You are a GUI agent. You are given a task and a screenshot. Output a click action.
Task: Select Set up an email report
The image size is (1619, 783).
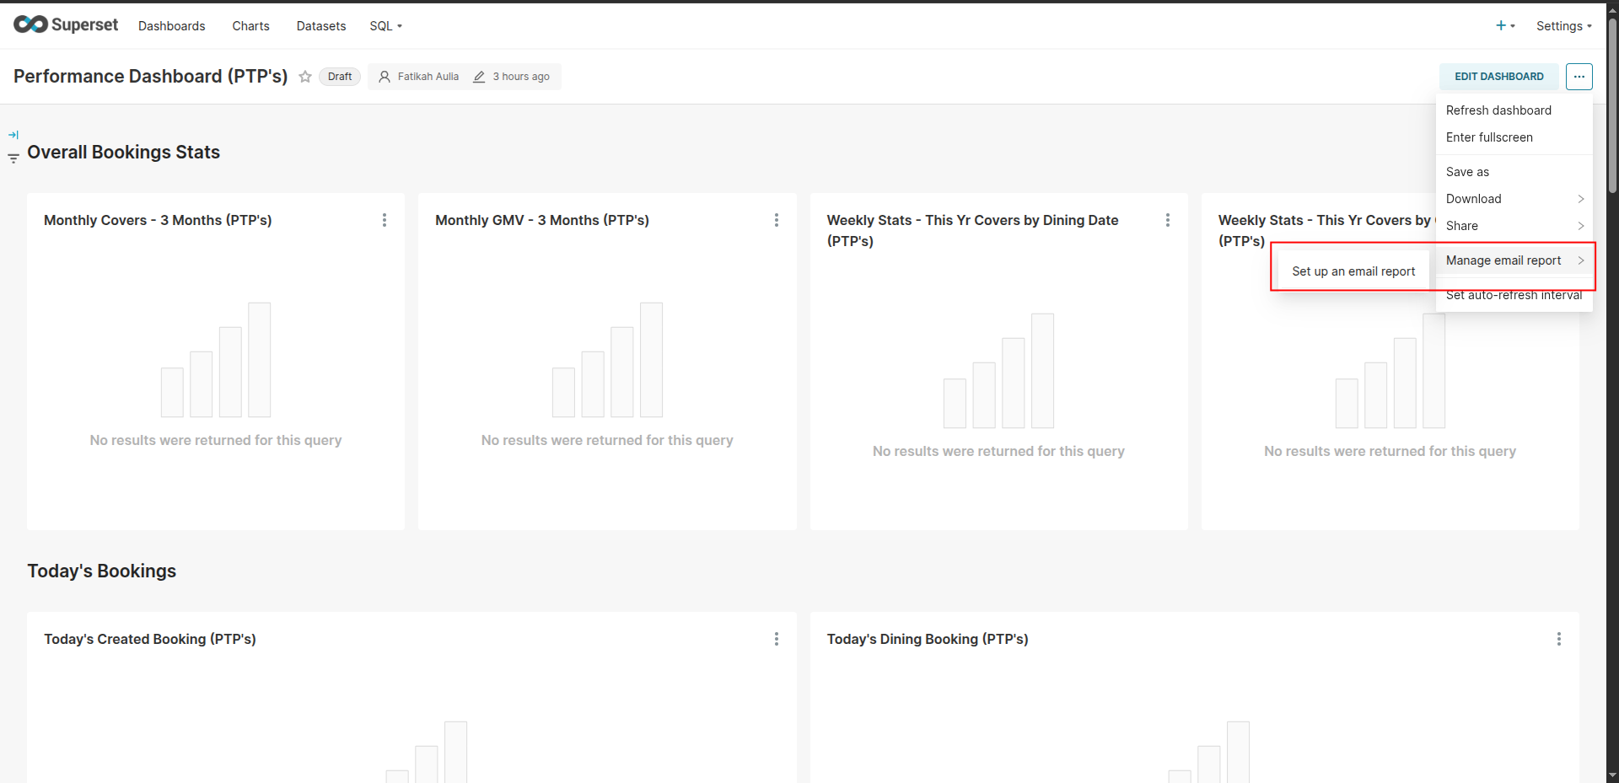tap(1353, 271)
